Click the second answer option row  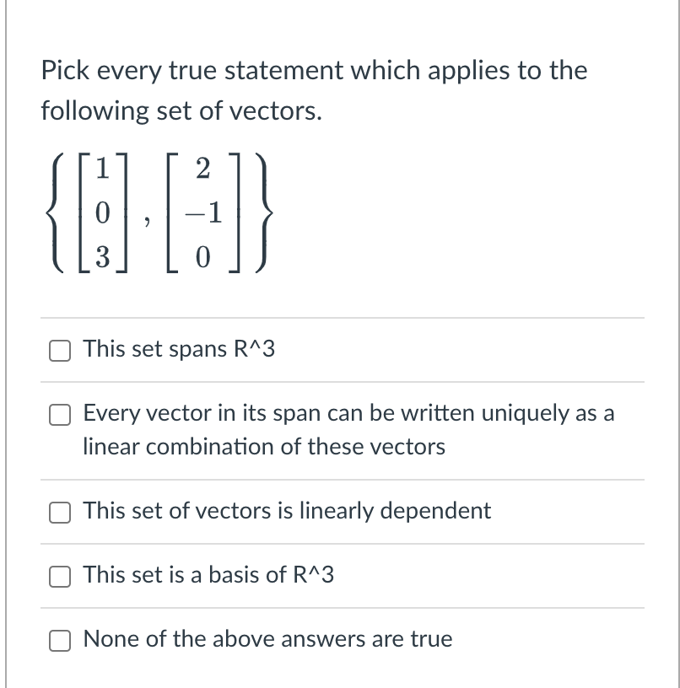tap(337, 430)
